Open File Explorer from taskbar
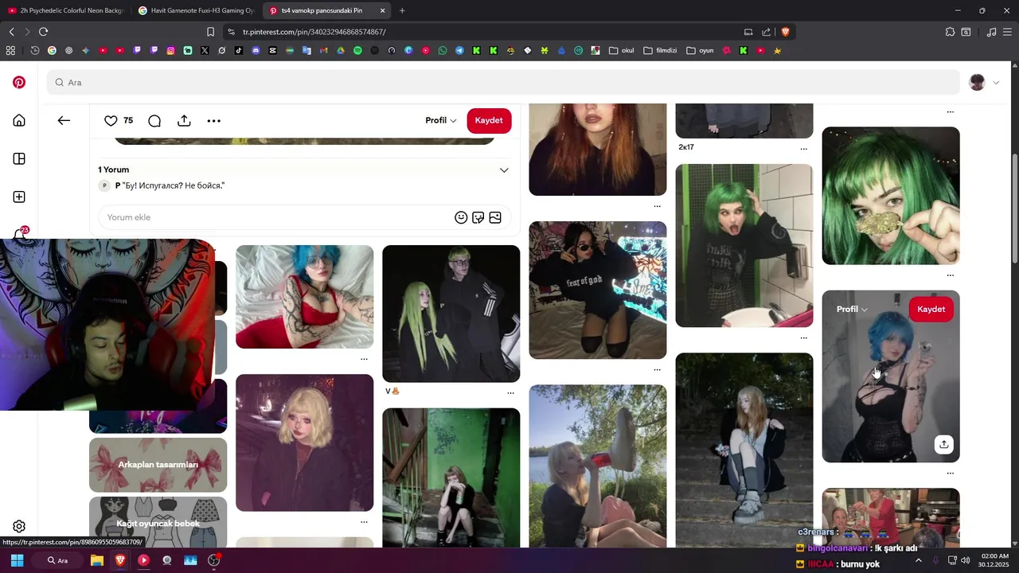Image resolution: width=1019 pixels, height=573 pixels. [96, 560]
